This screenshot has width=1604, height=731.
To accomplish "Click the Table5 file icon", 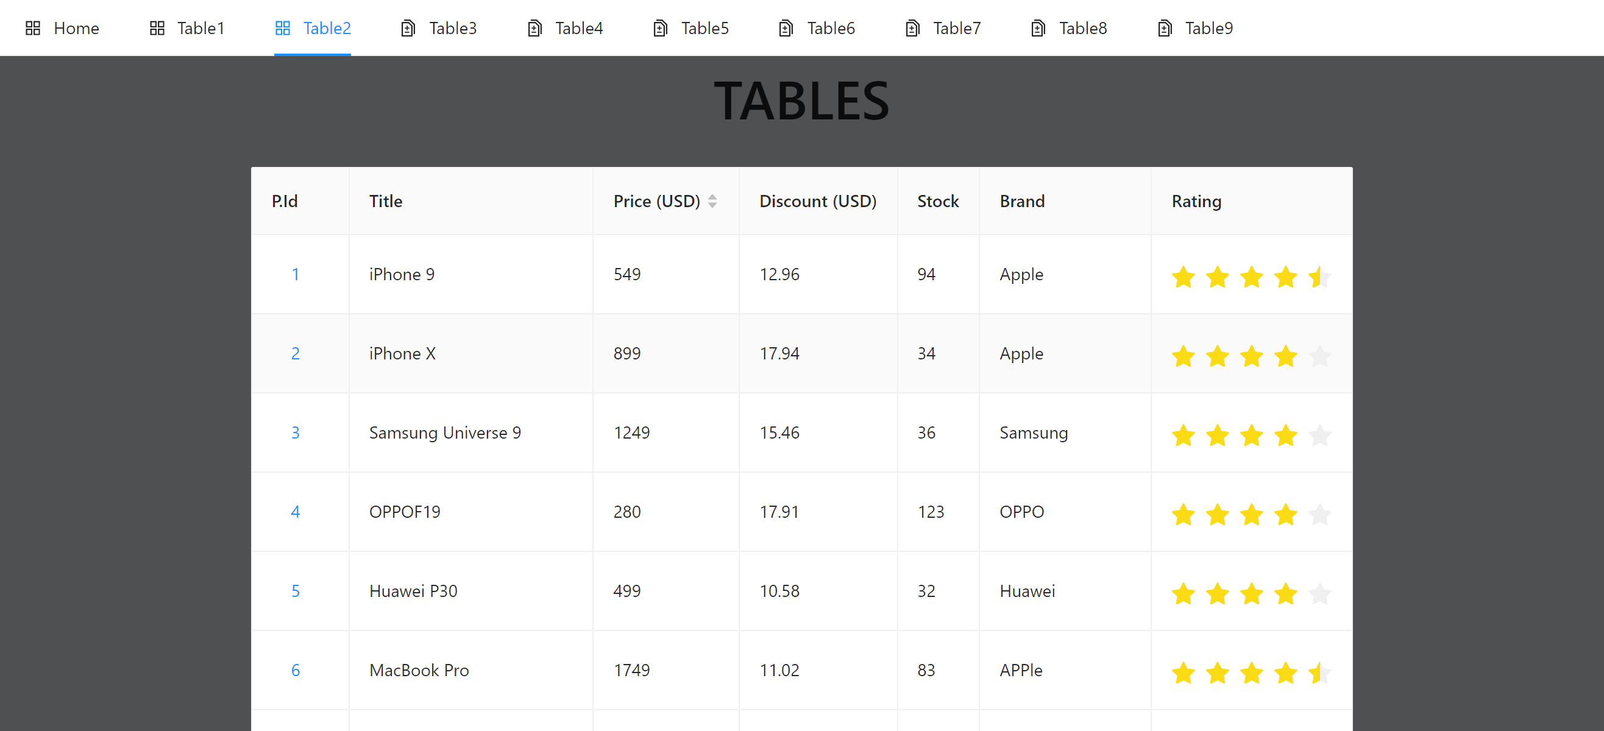I will pyautogui.click(x=660, y=28).
